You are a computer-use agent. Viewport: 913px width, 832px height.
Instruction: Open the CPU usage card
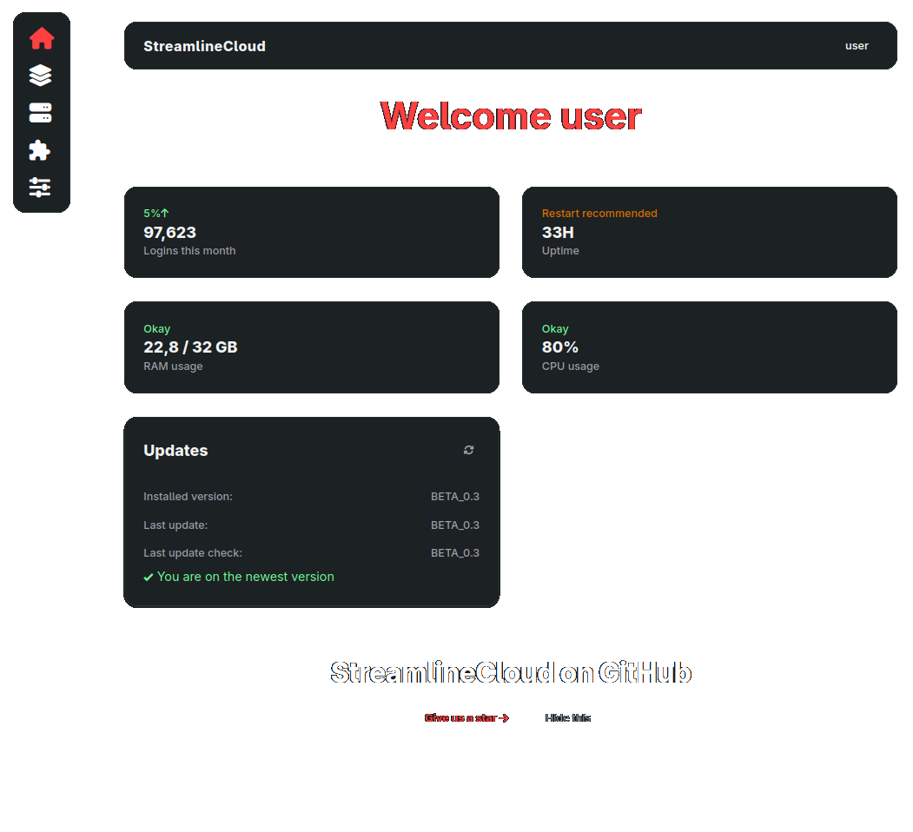(x=710, y=347)
